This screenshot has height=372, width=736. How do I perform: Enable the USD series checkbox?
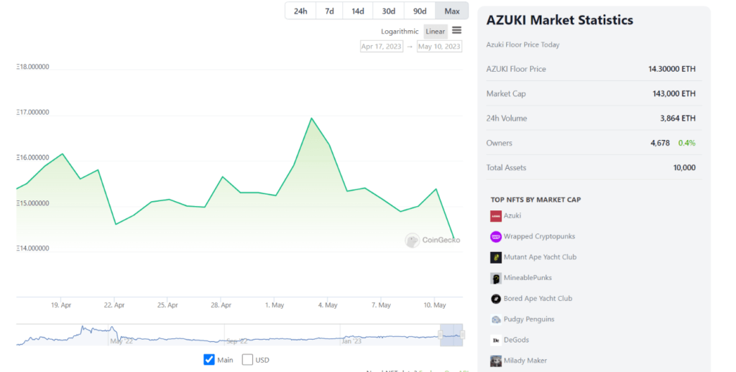pos(247,360)
